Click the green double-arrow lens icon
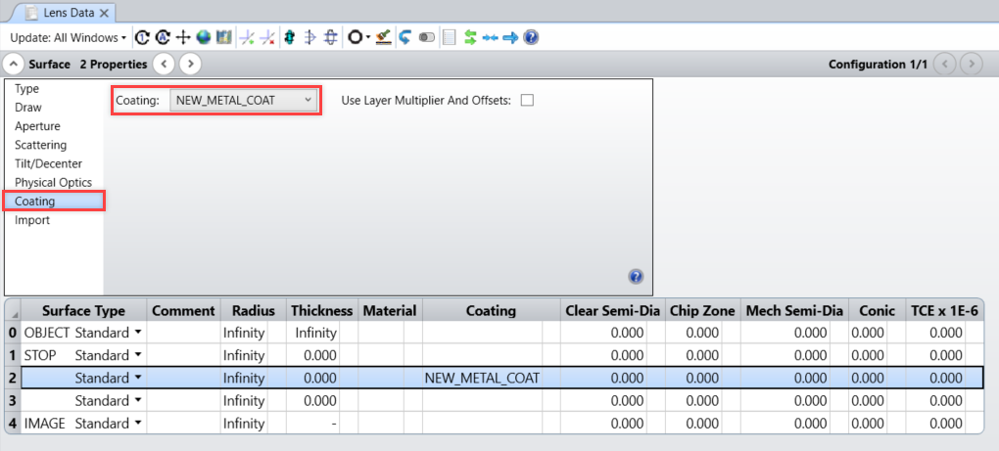This screenshot has height=451, width=999. [x=290, y=38]
